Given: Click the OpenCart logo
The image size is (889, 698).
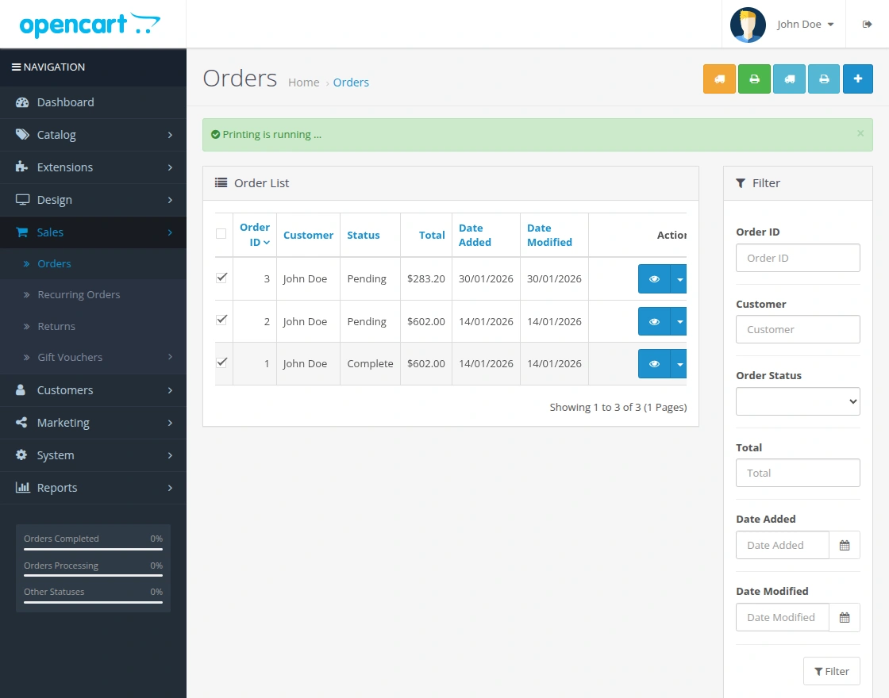Looking at the screenshot, I should (x=90, y=25).
